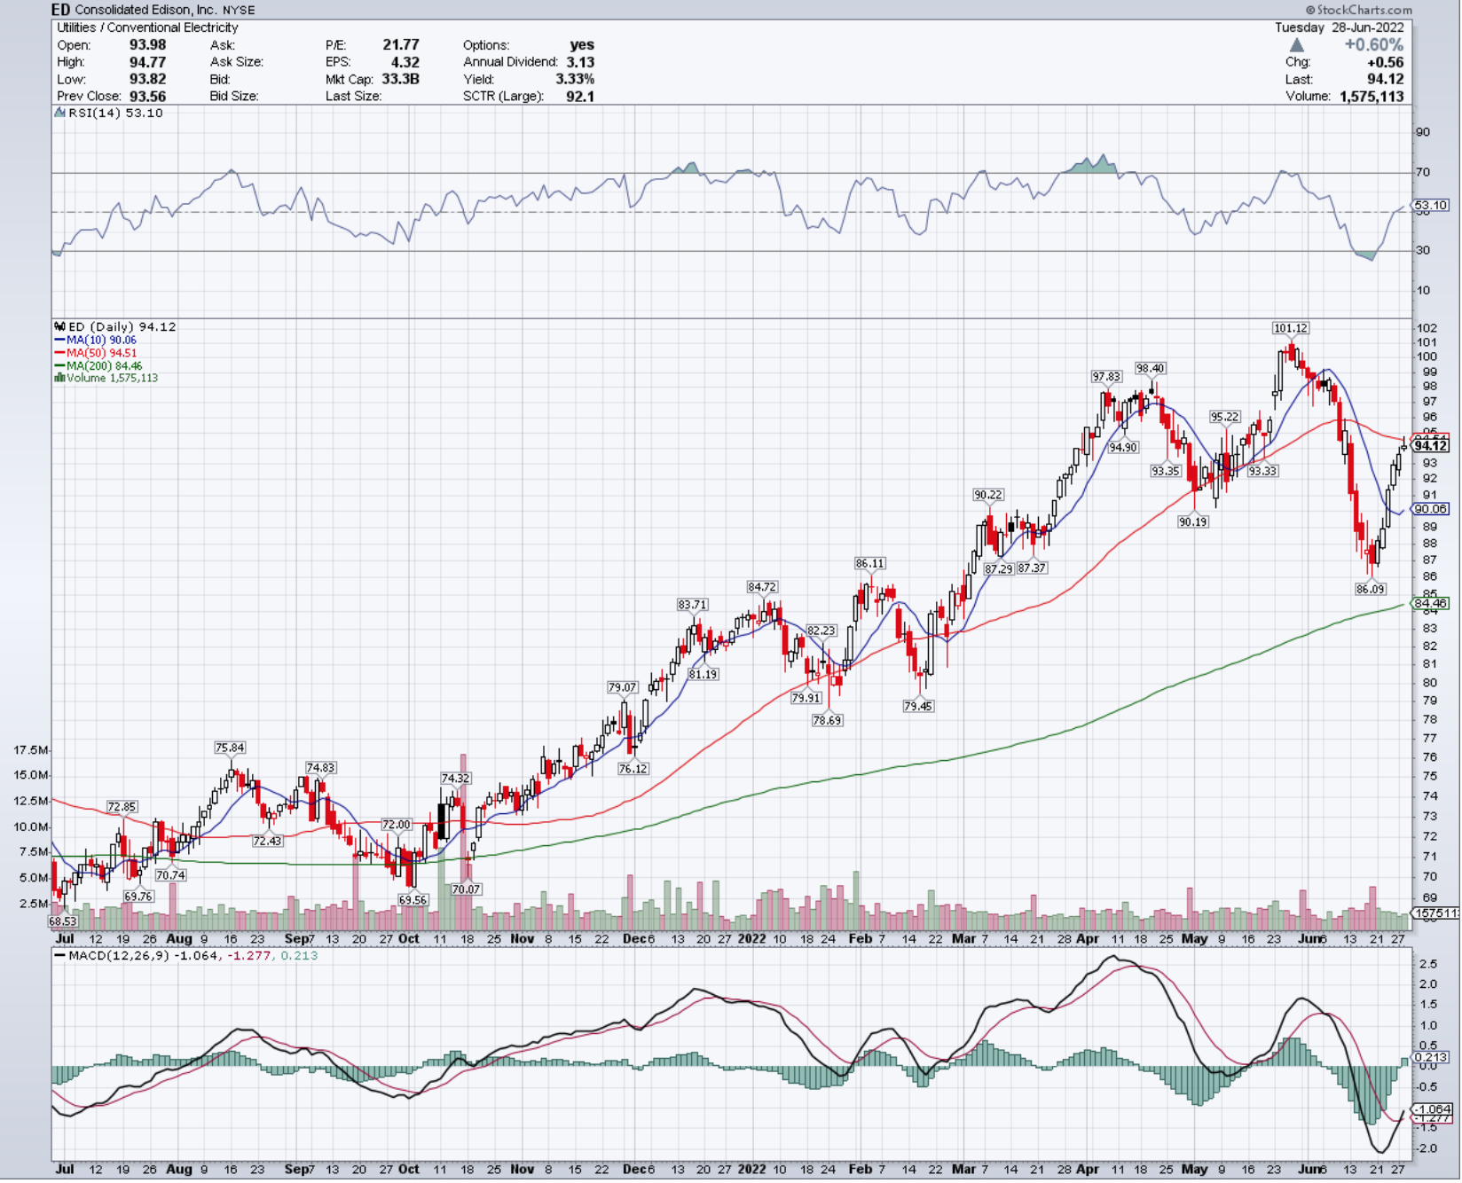Click the 86.09 low price label
This screenshot has height=1183, width=1462.
coord(1372,591)
